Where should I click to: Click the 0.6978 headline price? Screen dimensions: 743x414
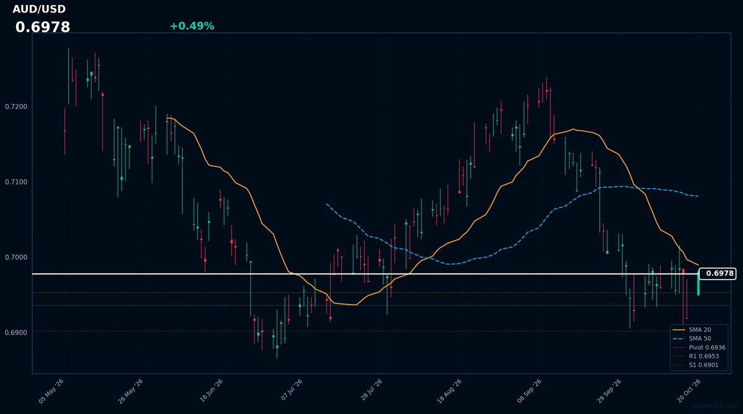[x=43, y=27]
